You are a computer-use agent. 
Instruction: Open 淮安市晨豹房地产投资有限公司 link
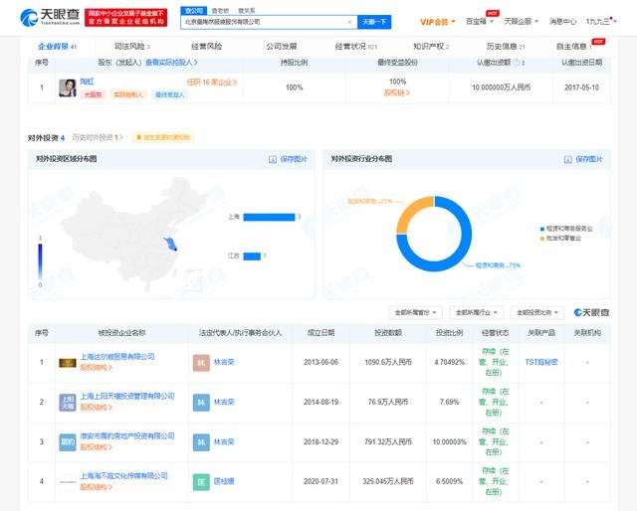tap(127, 435)
